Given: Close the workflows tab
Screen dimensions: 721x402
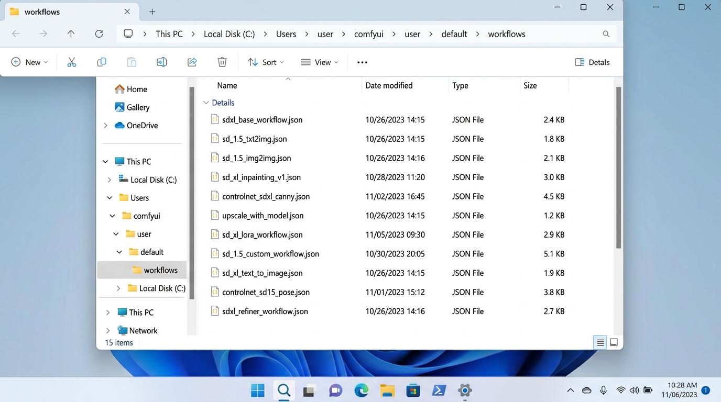Looking at the screenshot, I should (x=127, y=12).
